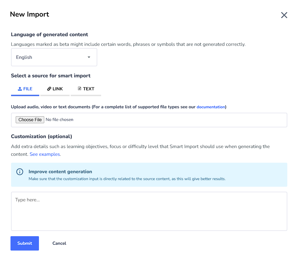This screenshot has height=258, width=300.
Task: Submit the new import form
Action: [x=25, y=243]
